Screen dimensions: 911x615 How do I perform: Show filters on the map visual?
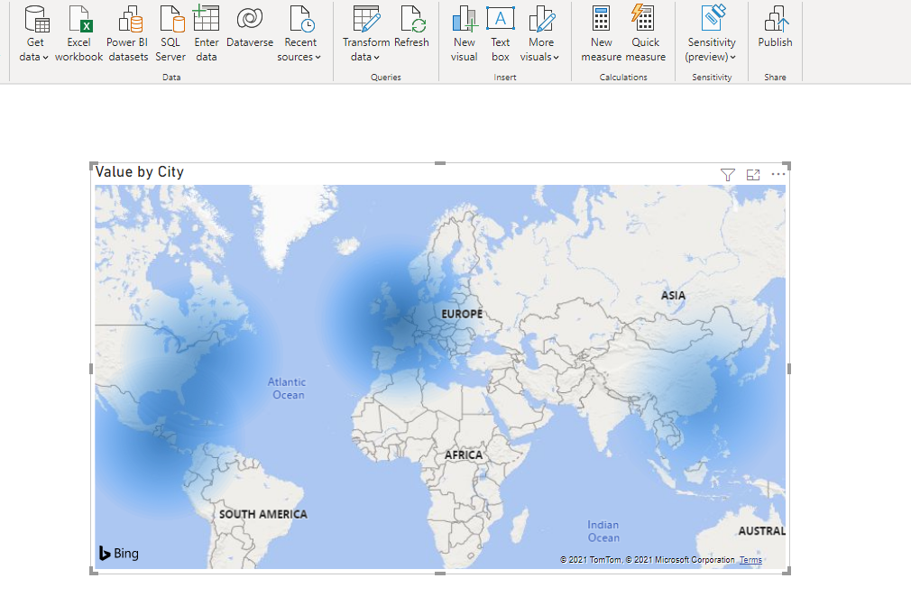[x=727, y=175]
